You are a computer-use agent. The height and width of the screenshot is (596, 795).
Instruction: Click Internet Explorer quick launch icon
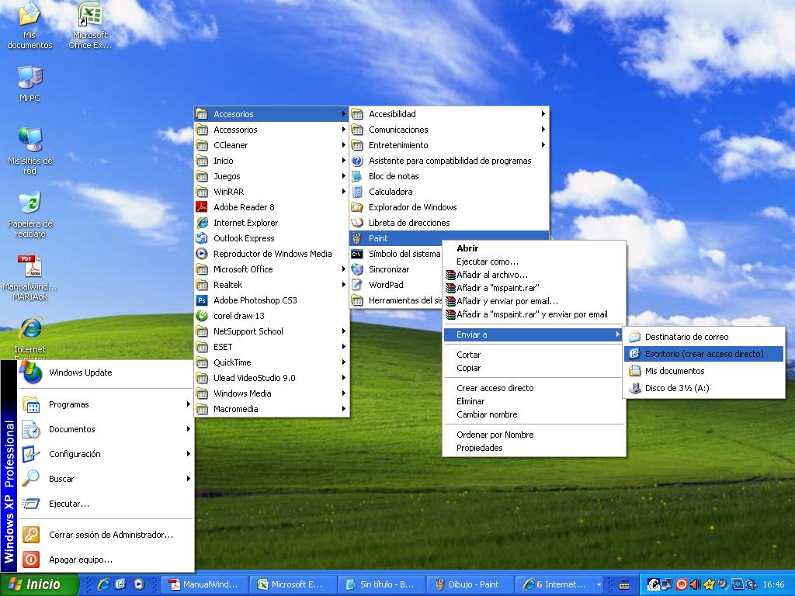103,584
